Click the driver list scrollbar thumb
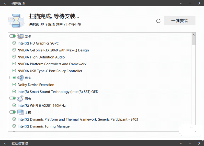The height and width of the screenshot is (146, 204). [194, 41]
